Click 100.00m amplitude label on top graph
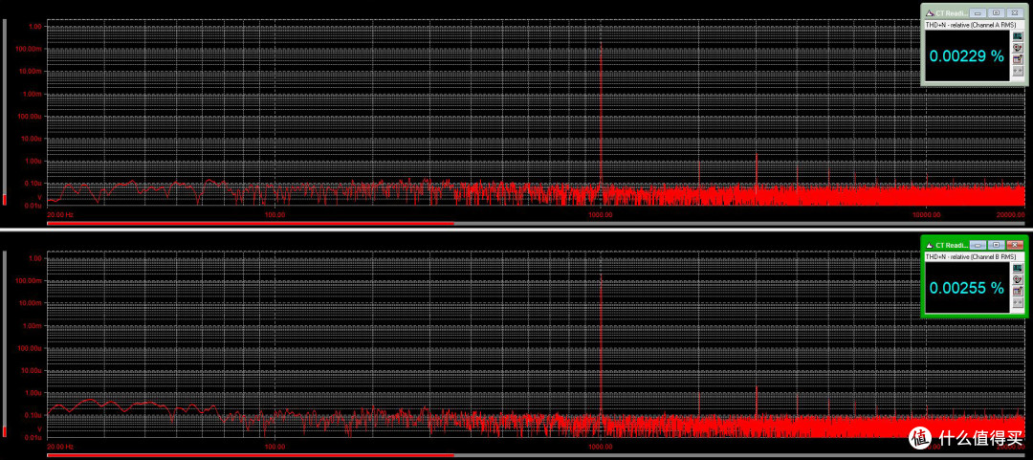The width and height of the screenshot is (1033, 460). 31,49
